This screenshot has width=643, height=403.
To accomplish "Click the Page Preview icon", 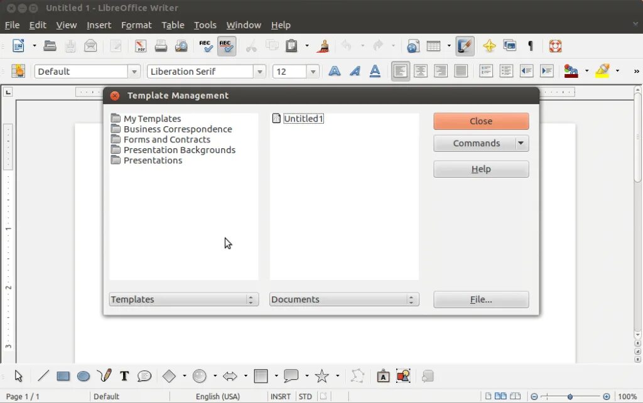I will click(181, 46).
